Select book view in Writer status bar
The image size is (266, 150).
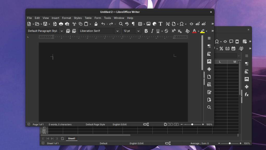click(x=176, y=124)
